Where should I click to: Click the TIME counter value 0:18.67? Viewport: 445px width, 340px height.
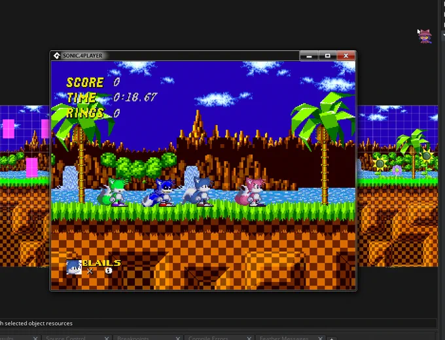[135, 98]
